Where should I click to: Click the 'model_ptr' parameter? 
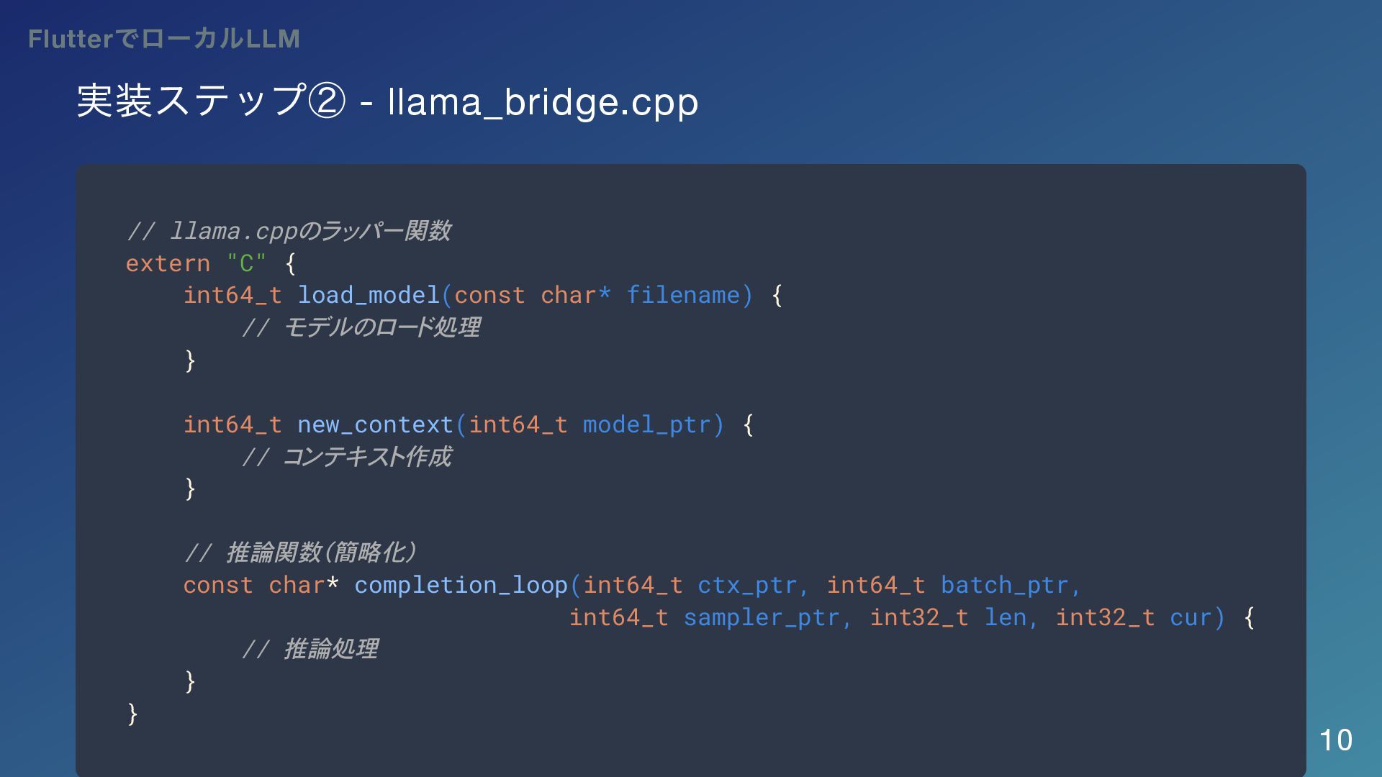[646, 424]
